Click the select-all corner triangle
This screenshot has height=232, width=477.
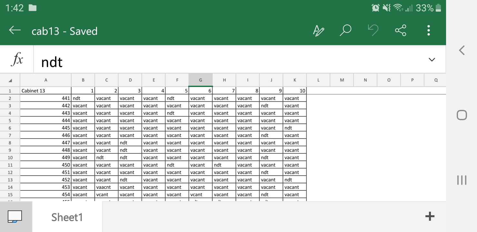pyautogui.click(x=10, y=80)
